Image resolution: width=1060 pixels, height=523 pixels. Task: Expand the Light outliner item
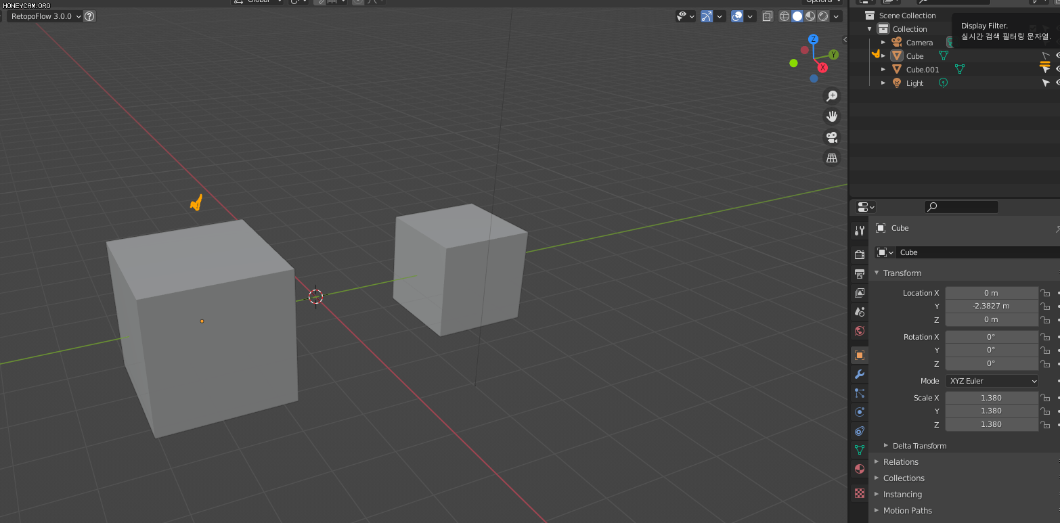click(883, 83)
